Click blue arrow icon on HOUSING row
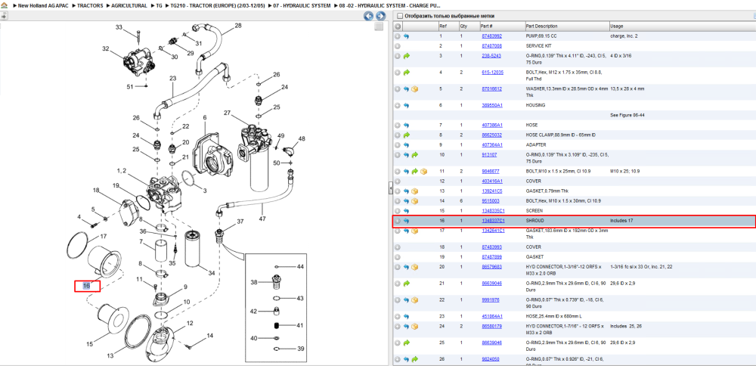Image resolution: width=756 pixels, height=366 pixels. [406, 105]
